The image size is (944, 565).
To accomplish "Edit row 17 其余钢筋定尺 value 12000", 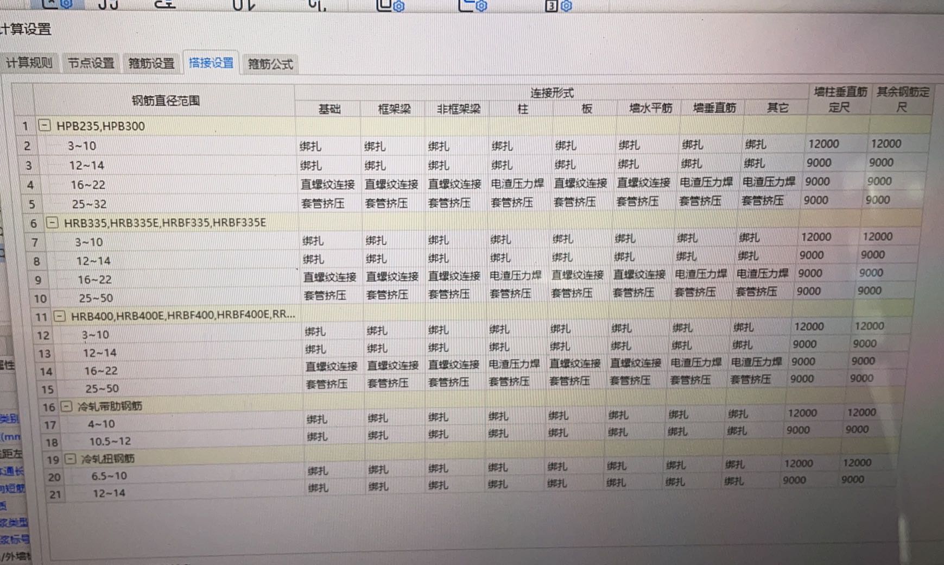I will pyautogui.click(x=861, y=412).
